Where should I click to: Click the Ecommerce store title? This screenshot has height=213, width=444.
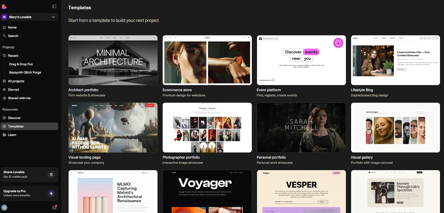tap(177, 90)
